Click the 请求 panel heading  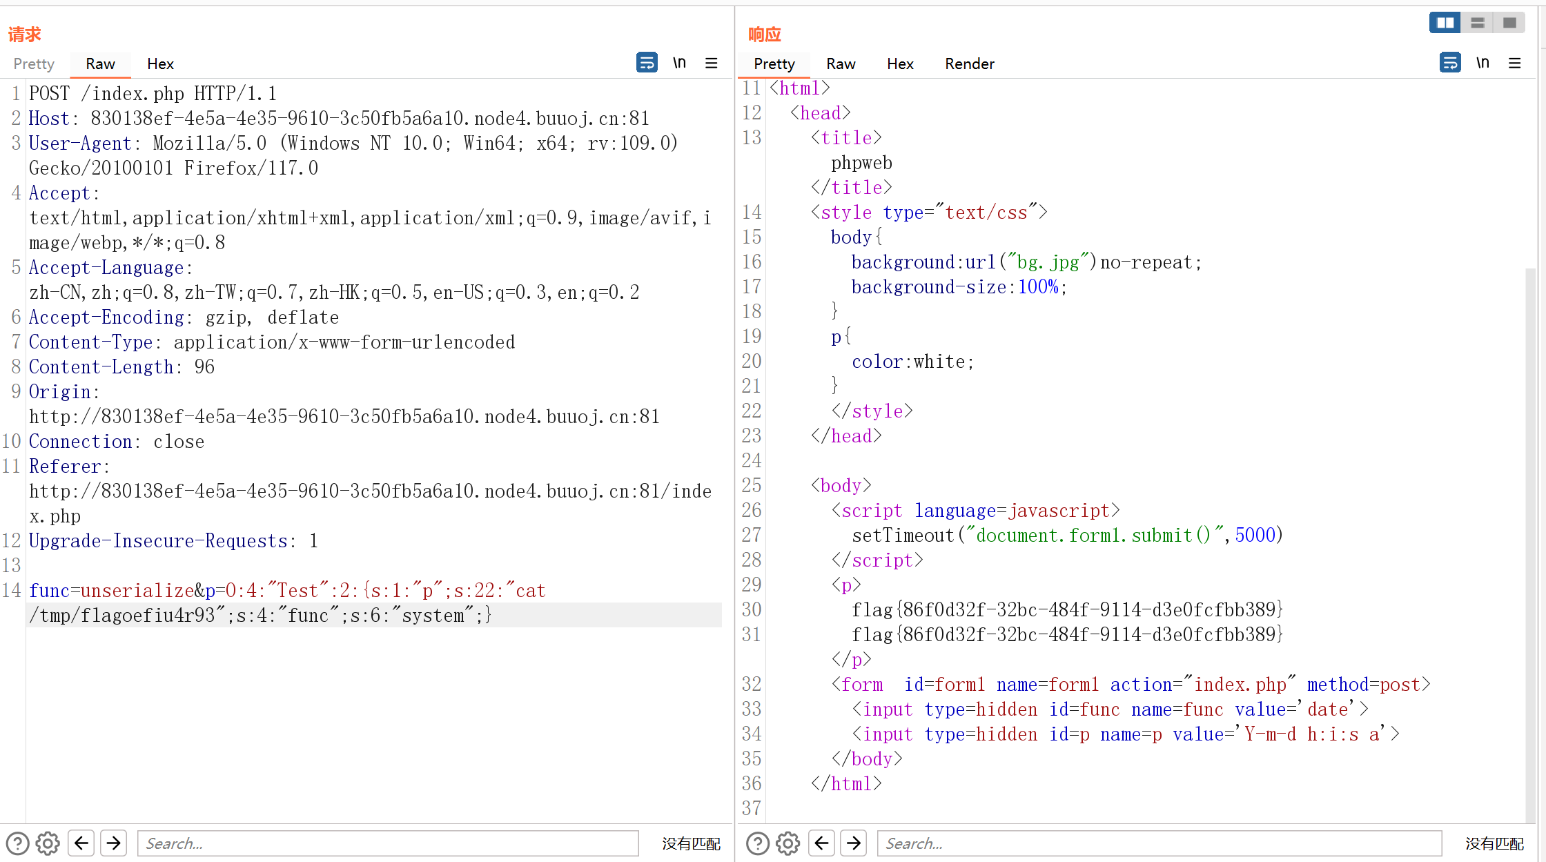(x=25, y=34)
